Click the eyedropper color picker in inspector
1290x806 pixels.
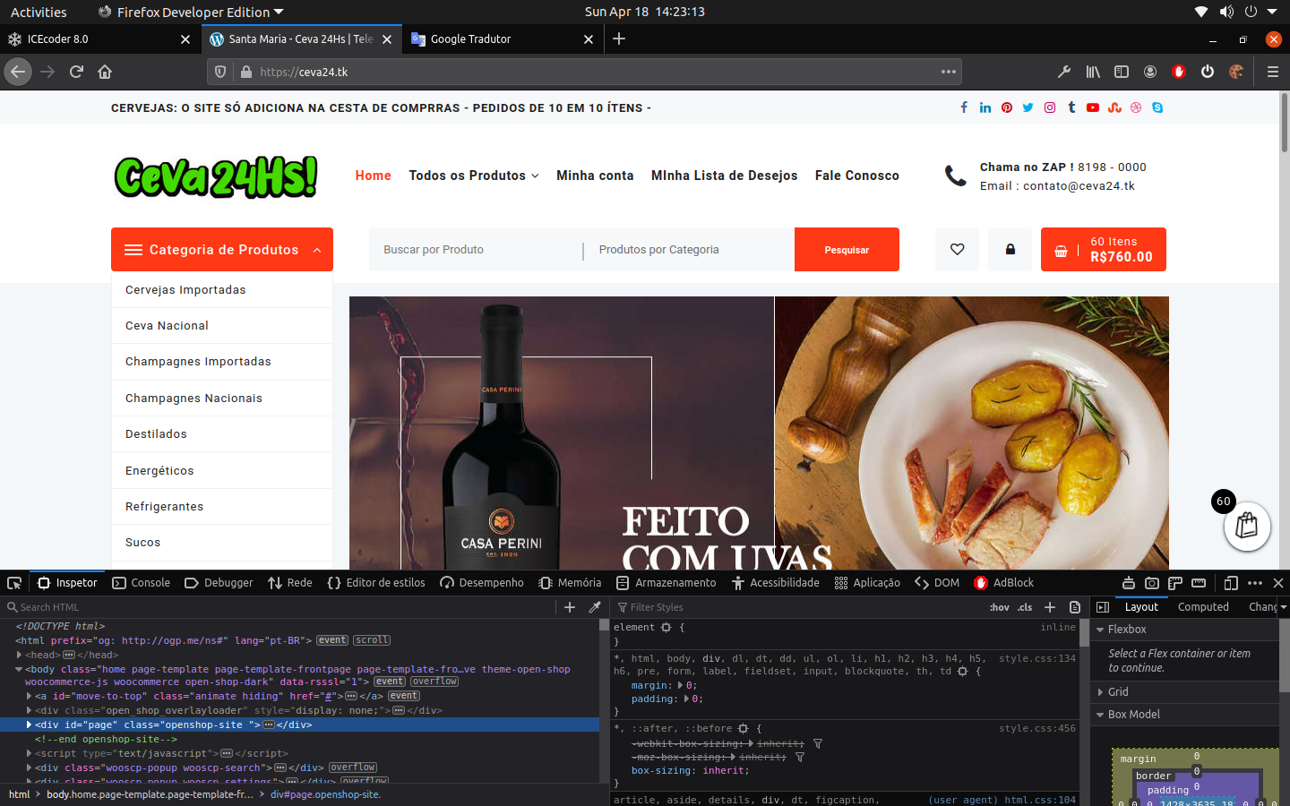click(595, 607)
